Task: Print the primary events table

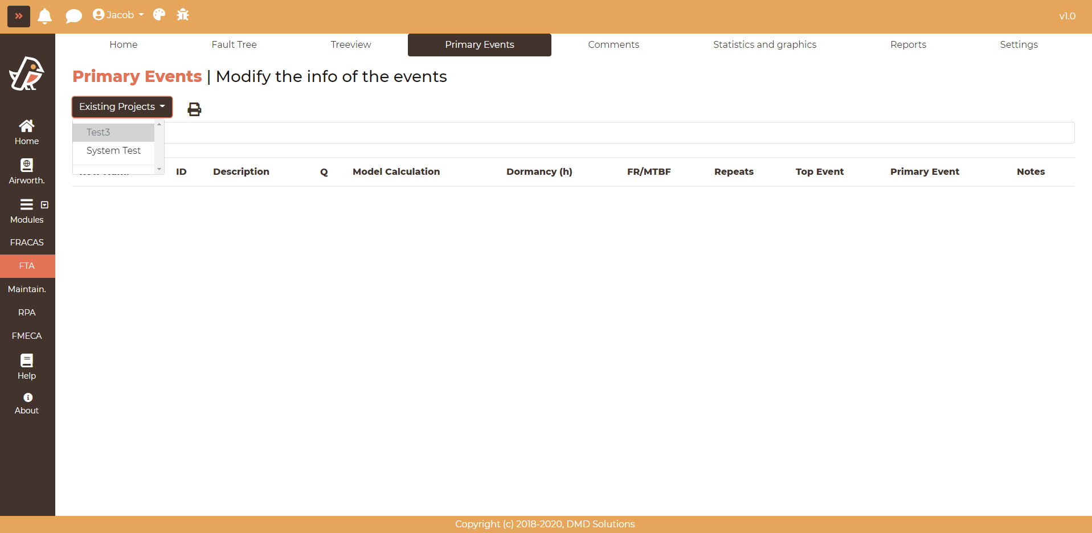Action: pos(194,109)
